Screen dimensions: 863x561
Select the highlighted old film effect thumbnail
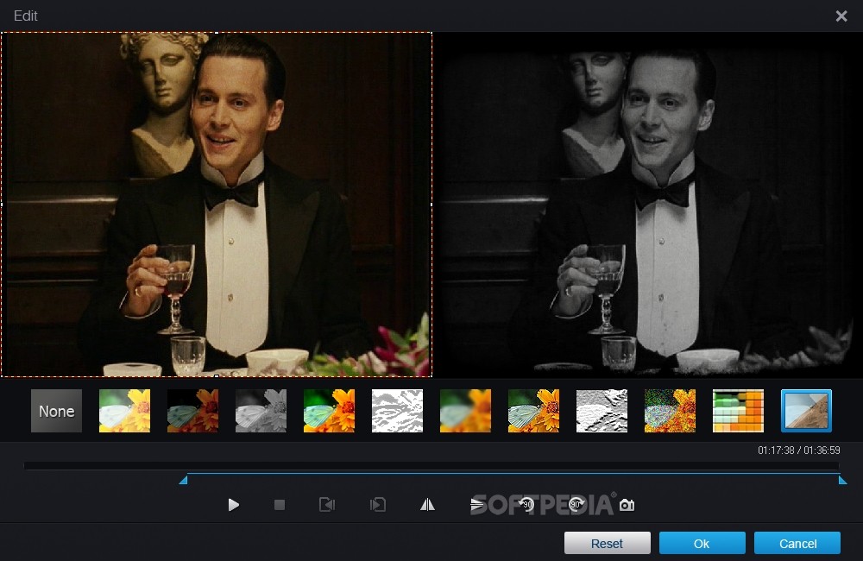tap(806, 411)
